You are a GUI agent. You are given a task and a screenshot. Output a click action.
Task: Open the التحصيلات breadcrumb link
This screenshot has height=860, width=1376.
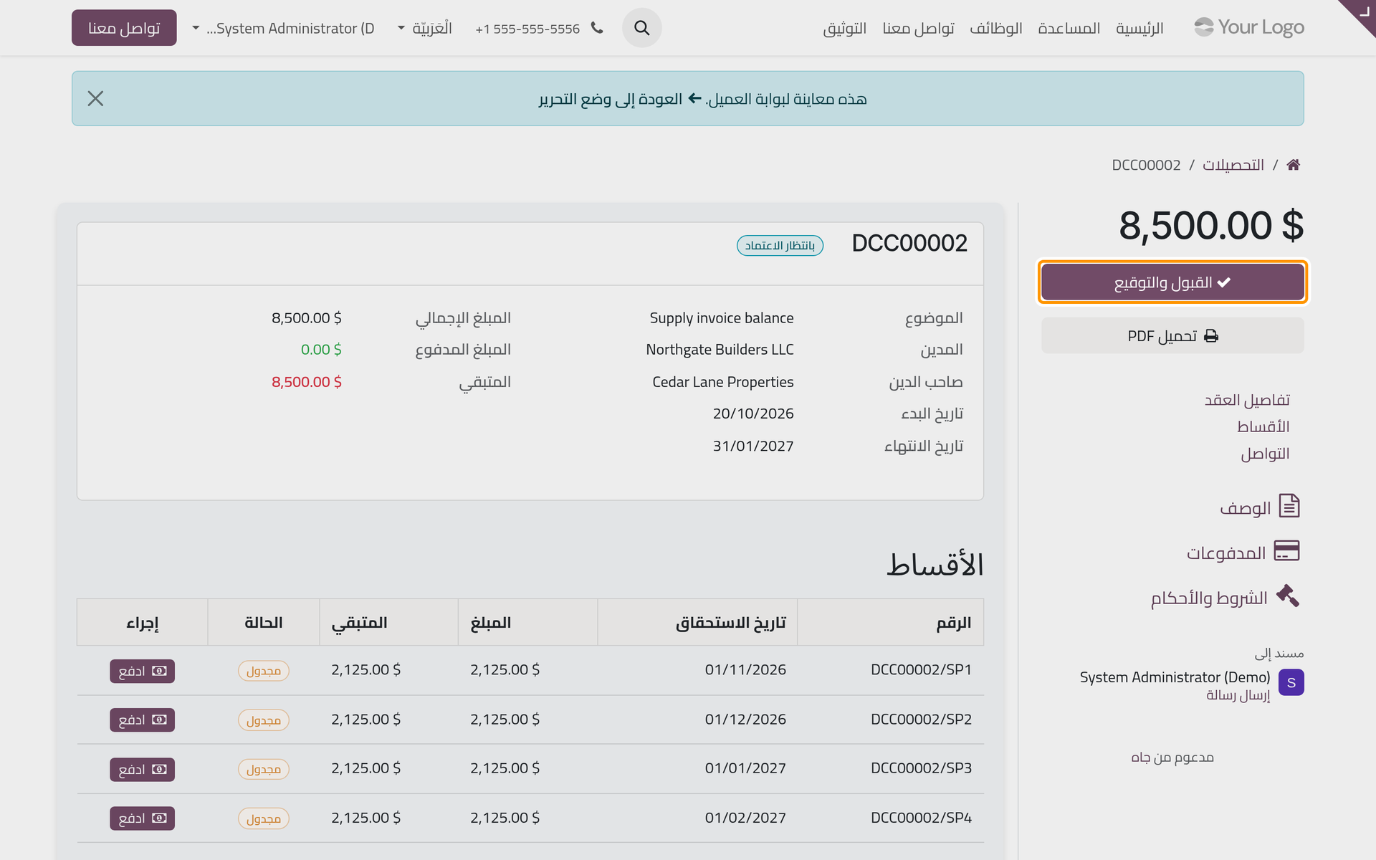[1233, 165]
